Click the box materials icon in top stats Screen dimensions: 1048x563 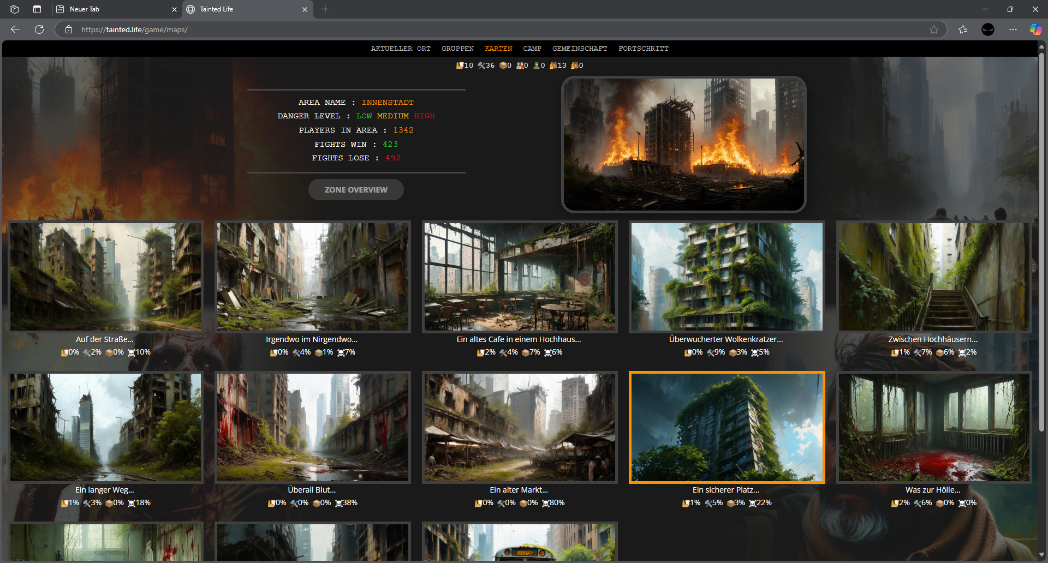pos(503,65)
